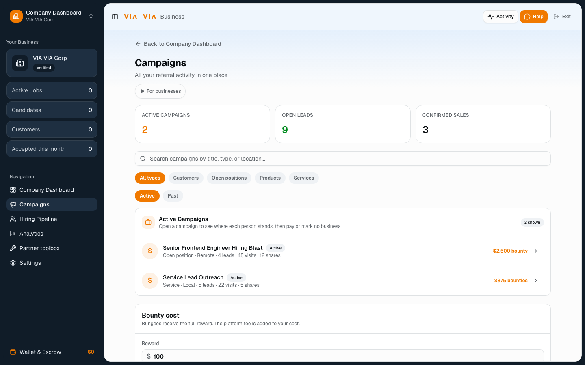This screenshot has height=365, width=585.
Task: Open Settings from the sidebar
Action: click(52, 263)
